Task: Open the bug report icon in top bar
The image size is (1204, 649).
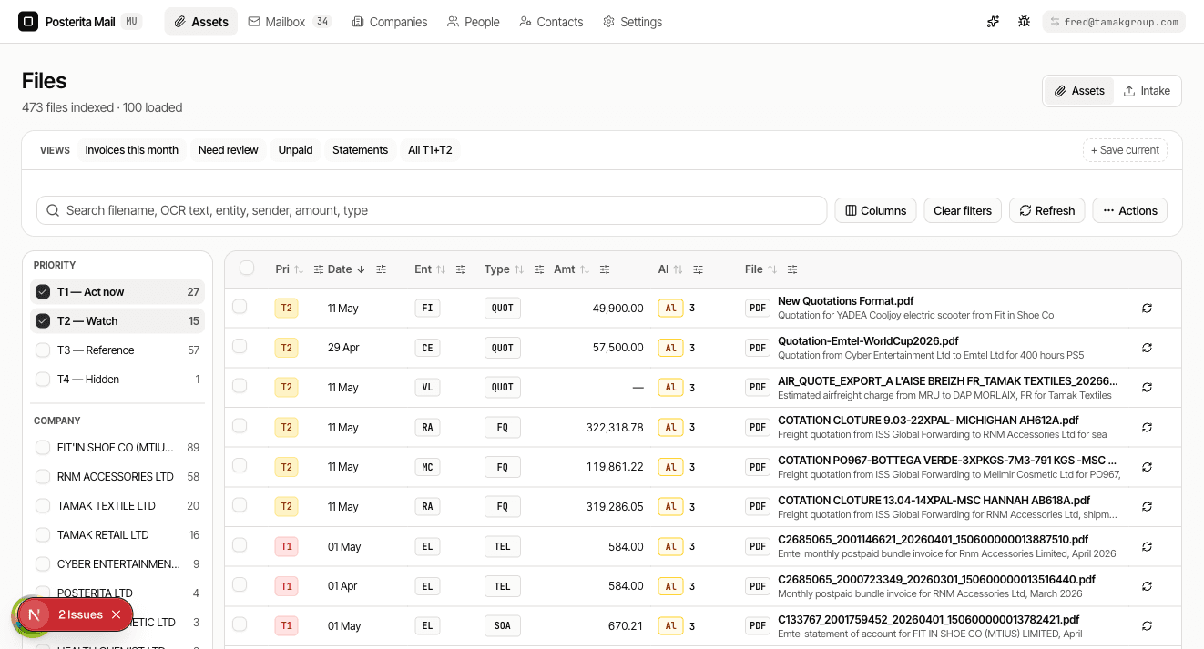Action: click(1024, 22)
